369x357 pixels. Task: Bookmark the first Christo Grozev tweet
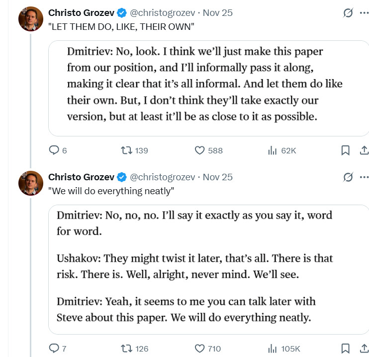[x=345, y=150]
